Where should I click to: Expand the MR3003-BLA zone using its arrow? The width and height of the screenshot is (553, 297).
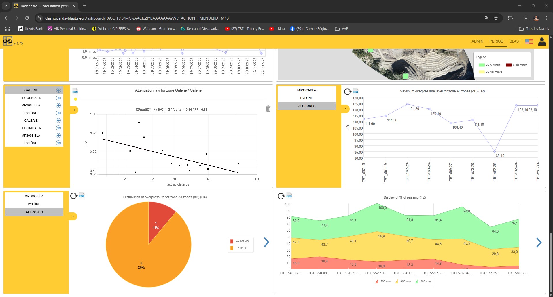pos(58,105)
